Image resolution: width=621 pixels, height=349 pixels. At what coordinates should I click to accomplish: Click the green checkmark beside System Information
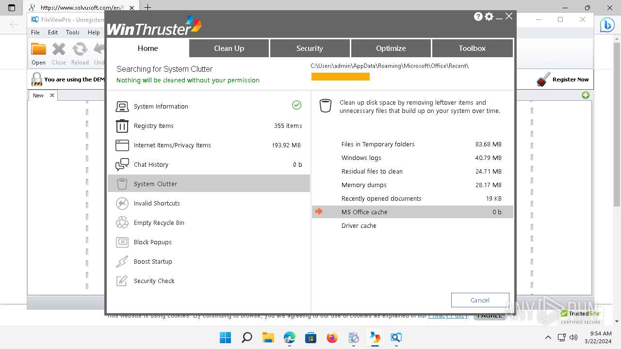point(297,105)
